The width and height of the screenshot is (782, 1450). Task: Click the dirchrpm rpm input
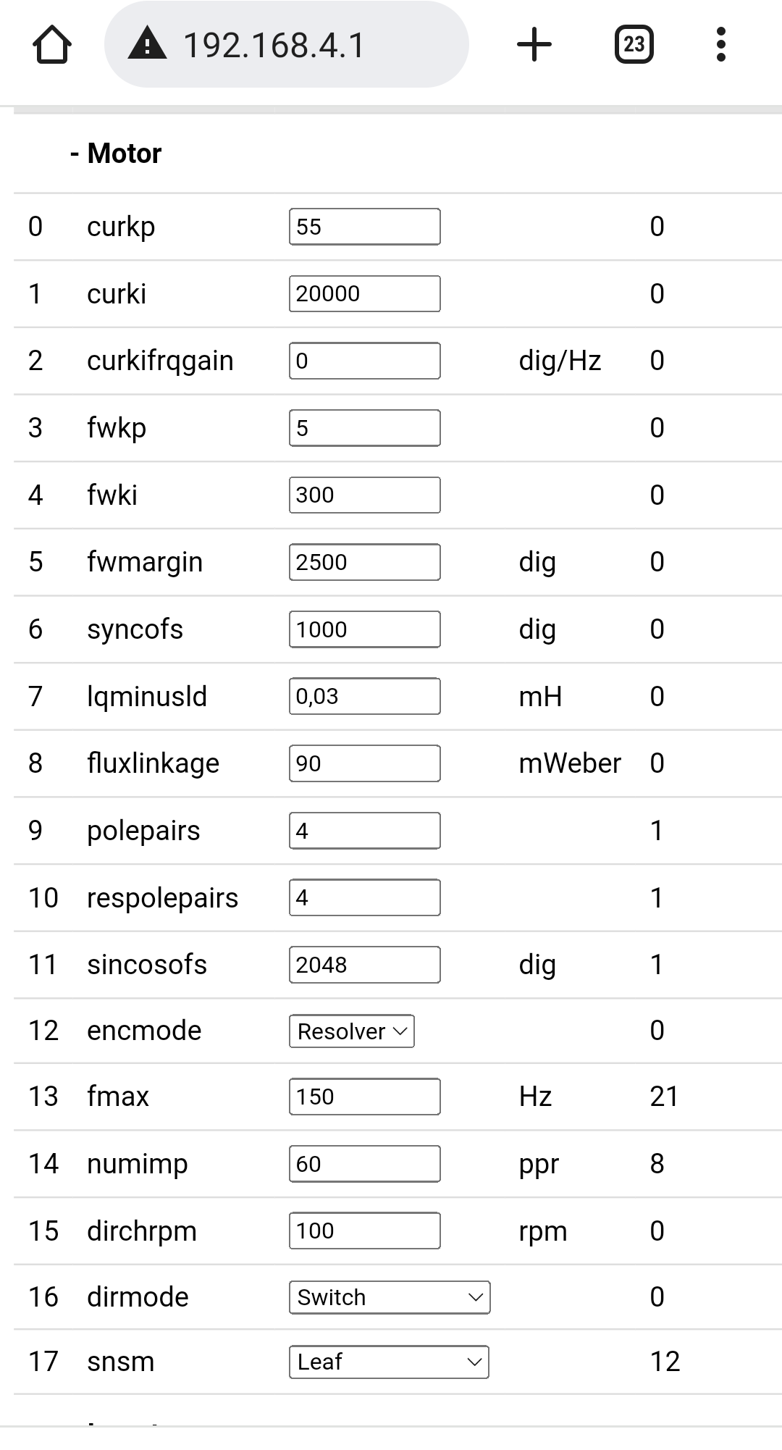364,1231
